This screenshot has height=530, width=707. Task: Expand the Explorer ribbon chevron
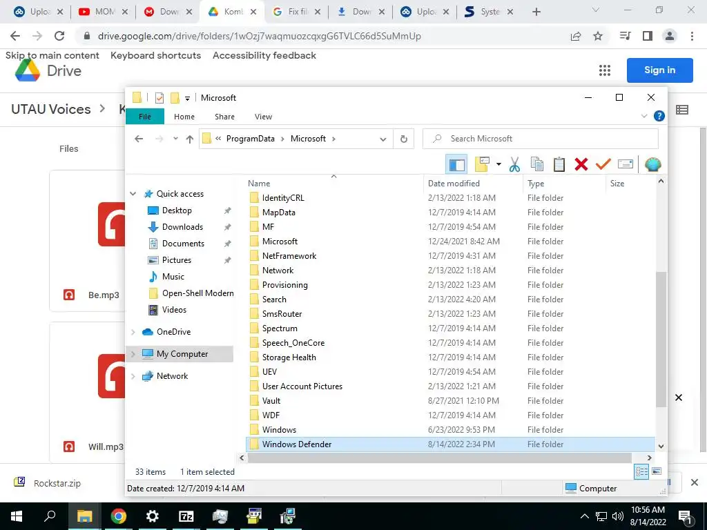[644, 116]
